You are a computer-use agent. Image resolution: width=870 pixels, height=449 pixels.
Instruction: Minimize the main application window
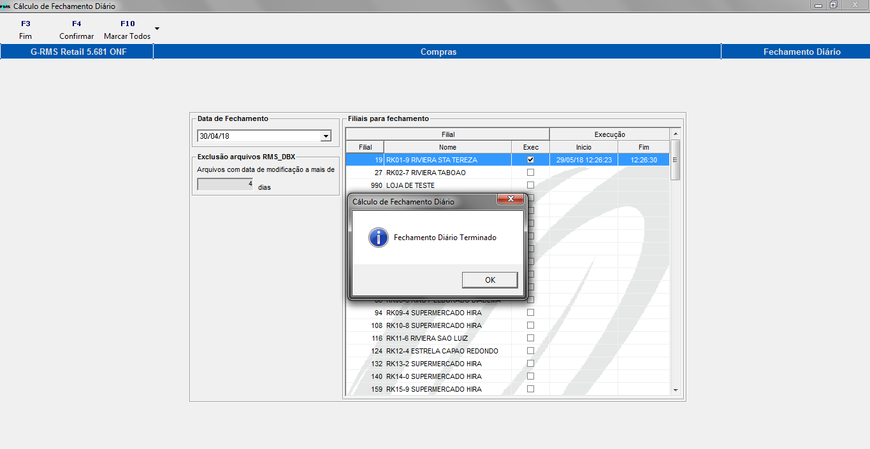(818, 5)
